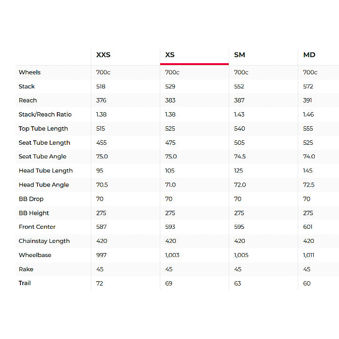The image size is (339, 339).
Task: Choose the SM size column header
Action: click(239, 55)
